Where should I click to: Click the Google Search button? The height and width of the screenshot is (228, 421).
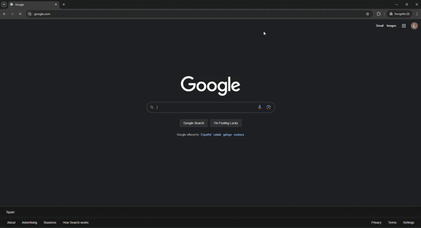pyautogui.click(x=194, y=123)
